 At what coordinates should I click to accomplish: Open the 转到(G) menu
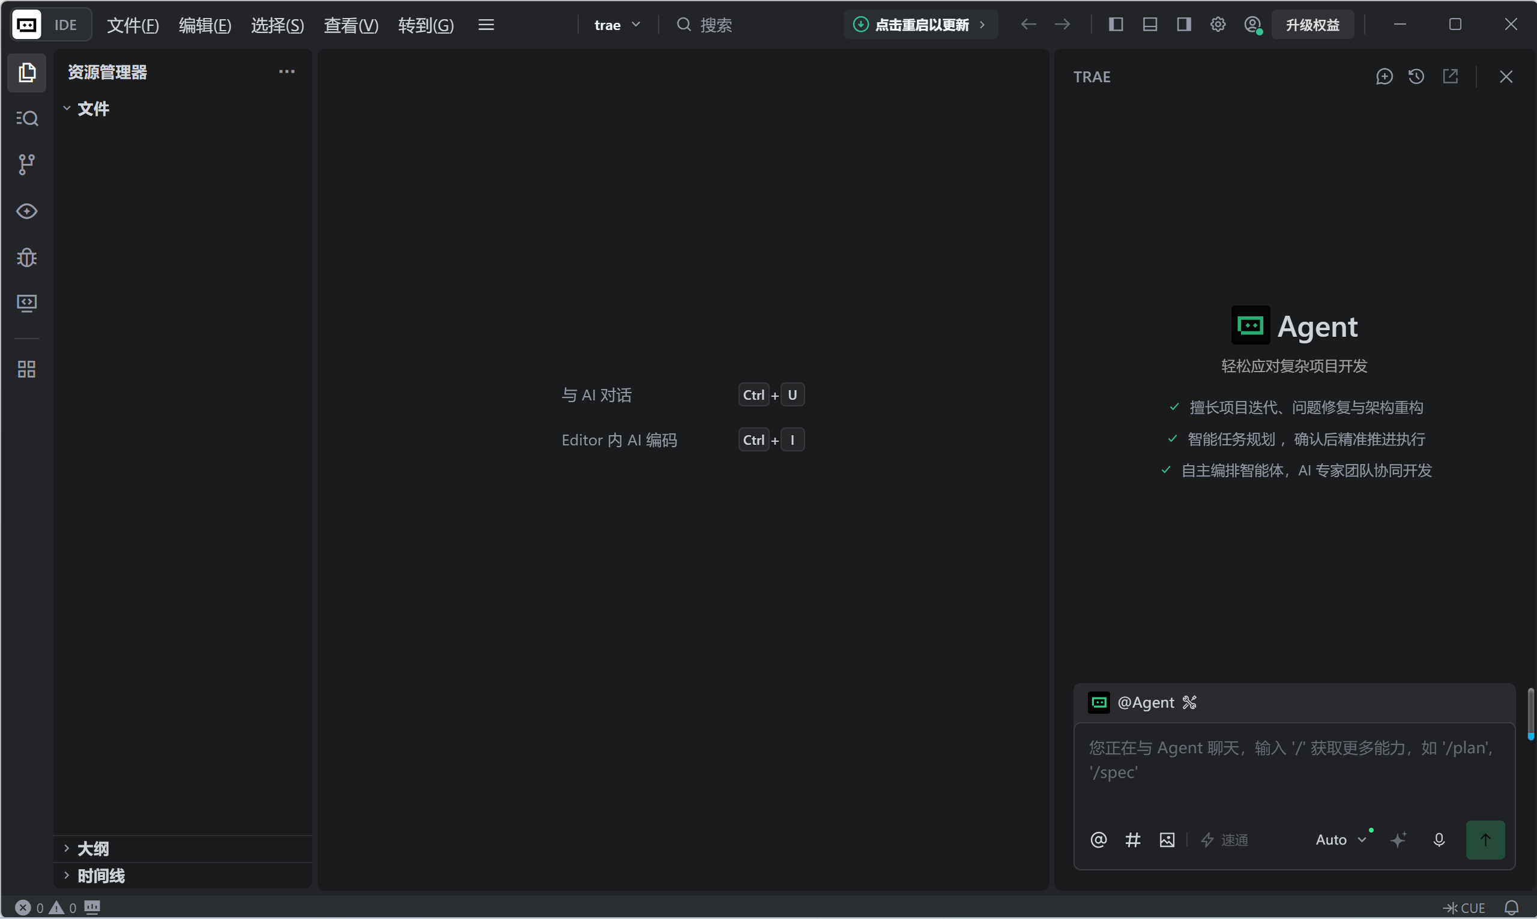pos(426,25)
